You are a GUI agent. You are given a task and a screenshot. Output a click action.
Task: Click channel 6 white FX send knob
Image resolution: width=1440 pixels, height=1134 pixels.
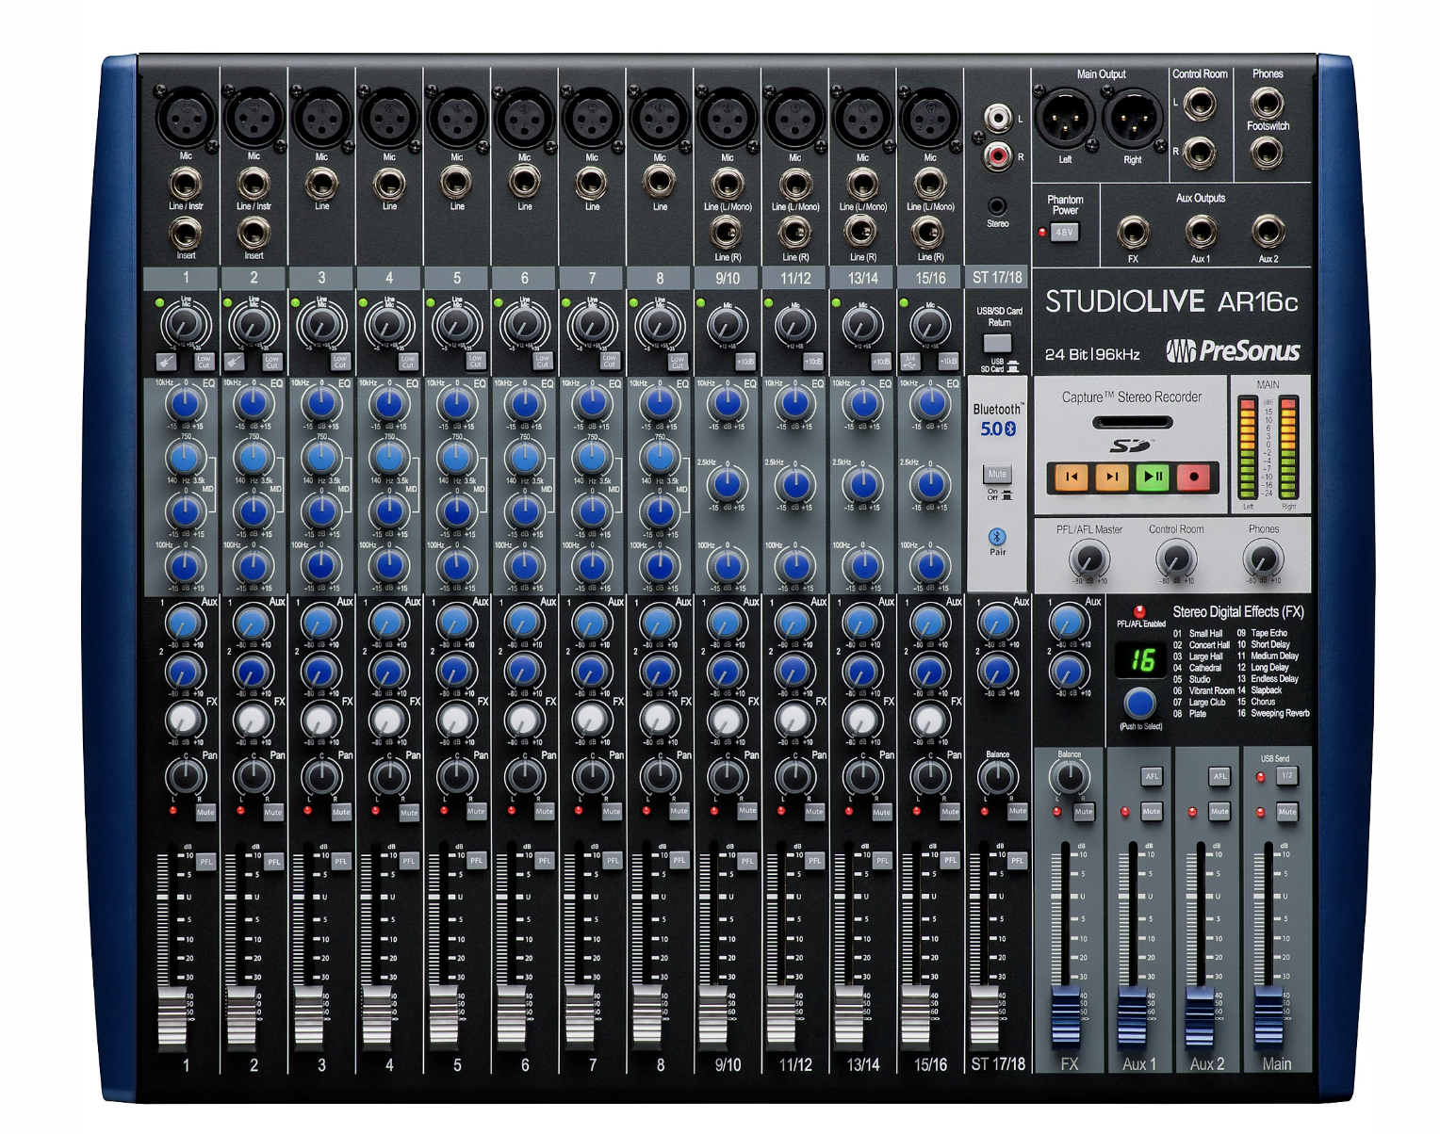coord(524,721)
